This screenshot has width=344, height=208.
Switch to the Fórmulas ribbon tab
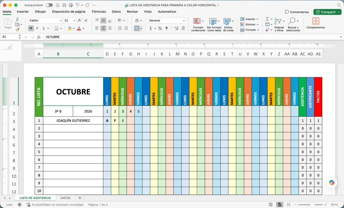click(99, 12)
